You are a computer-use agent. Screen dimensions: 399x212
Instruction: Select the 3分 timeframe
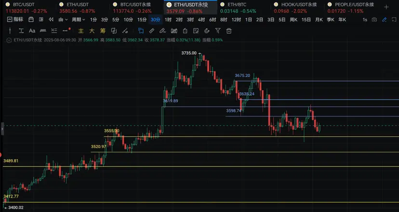[105, 20]
